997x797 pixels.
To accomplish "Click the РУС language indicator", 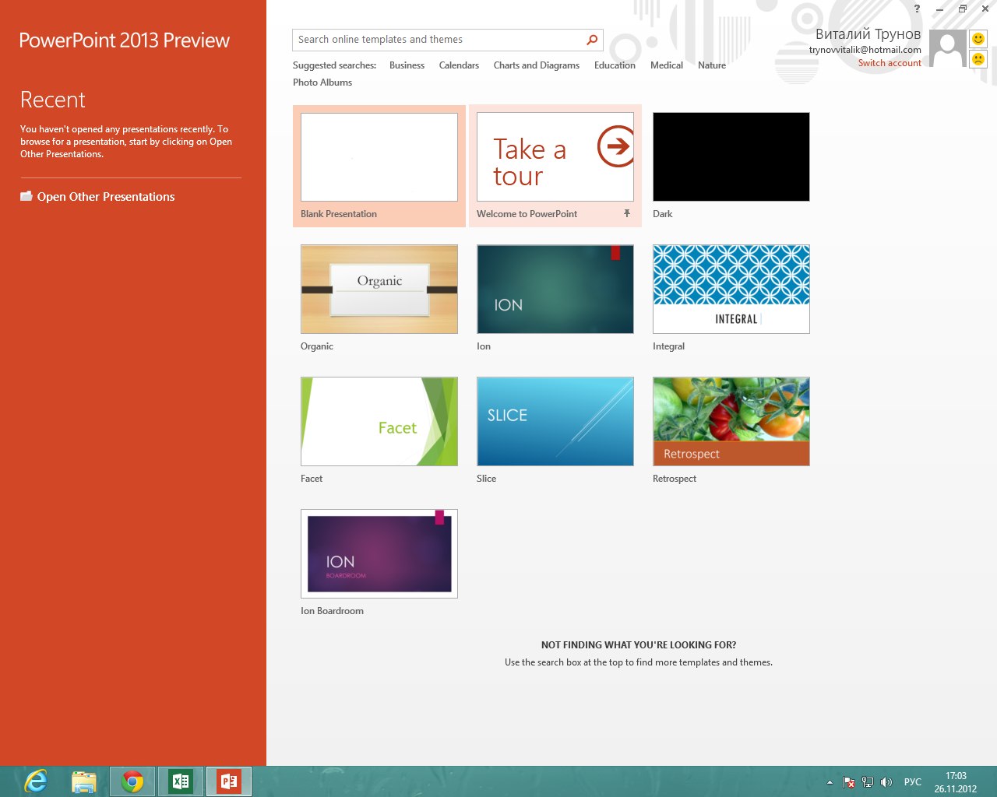I will coord(912,782).
